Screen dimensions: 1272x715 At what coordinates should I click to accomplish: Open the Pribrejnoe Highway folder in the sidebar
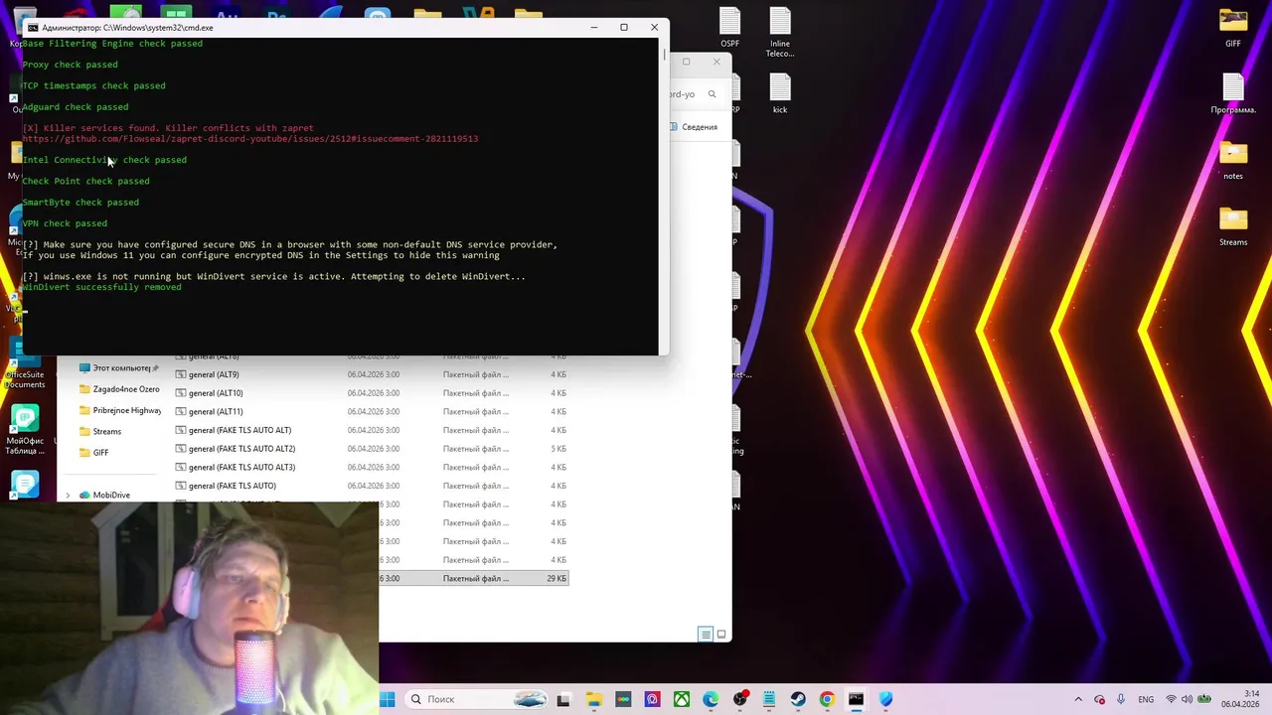(x=119, y=410)
